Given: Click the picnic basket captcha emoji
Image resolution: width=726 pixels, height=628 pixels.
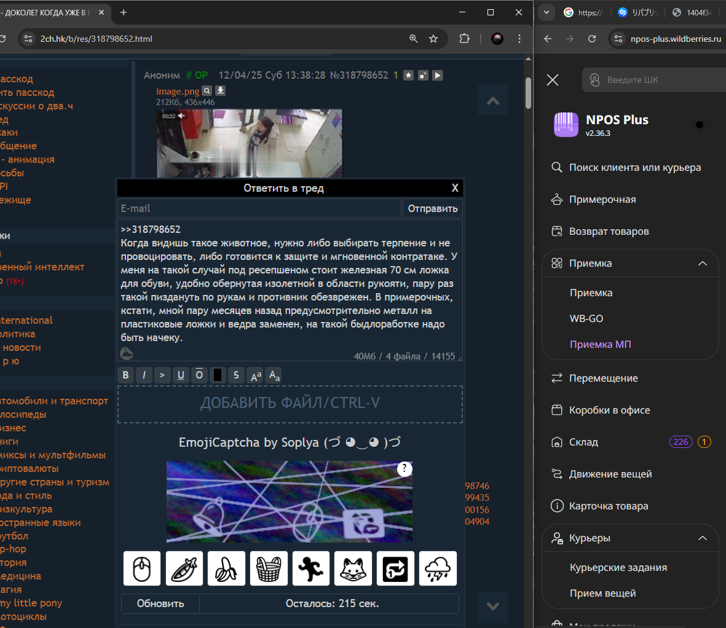Looking at the screenshot, I should coord(269,568).
